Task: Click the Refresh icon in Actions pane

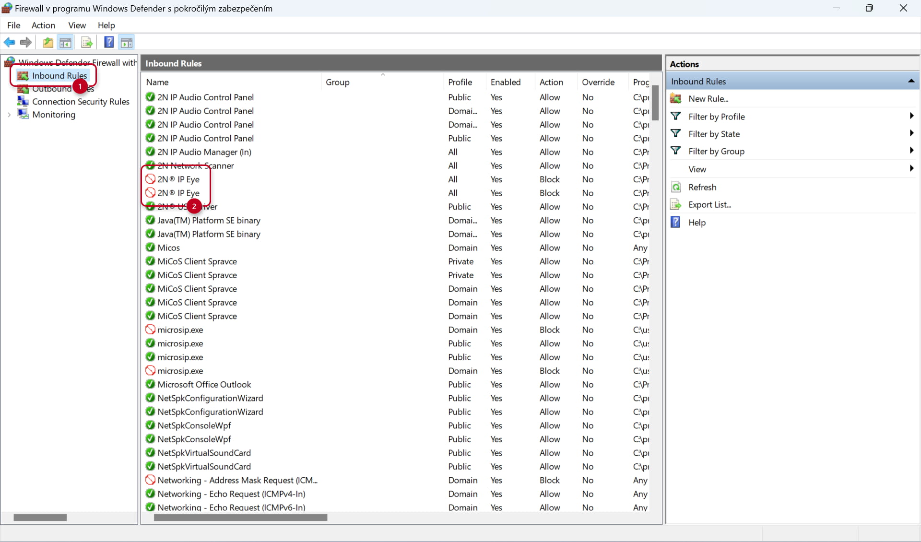Action: pyautogui.click(x=675, y=187)
